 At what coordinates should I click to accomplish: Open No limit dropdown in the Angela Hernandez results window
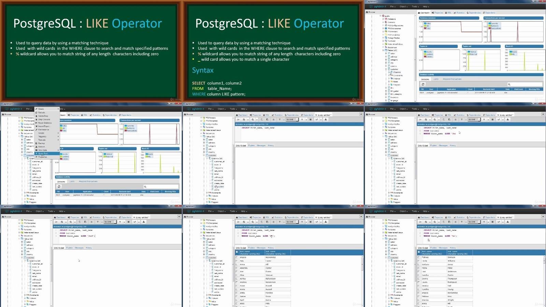[x=292, y=222]
